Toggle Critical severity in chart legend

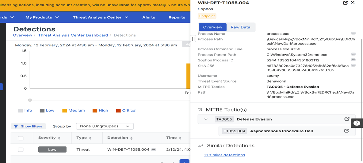(x=126, y=111)
